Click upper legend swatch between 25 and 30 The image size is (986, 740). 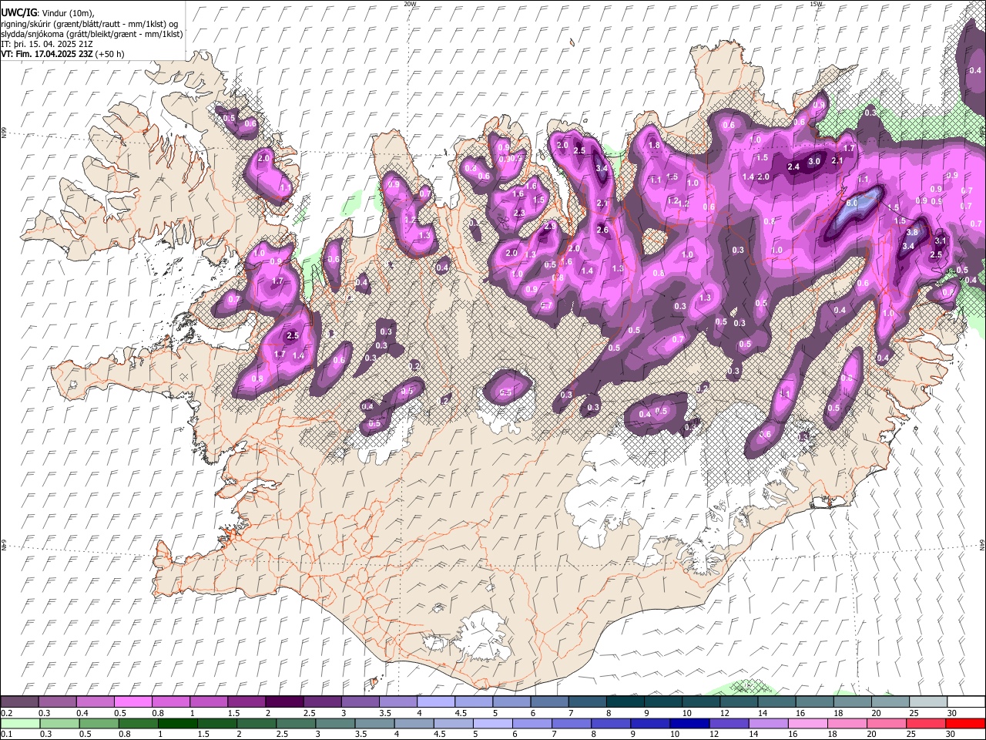coord(928,702)
